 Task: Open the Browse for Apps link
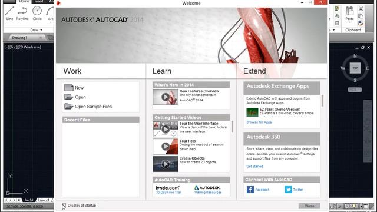259,122
